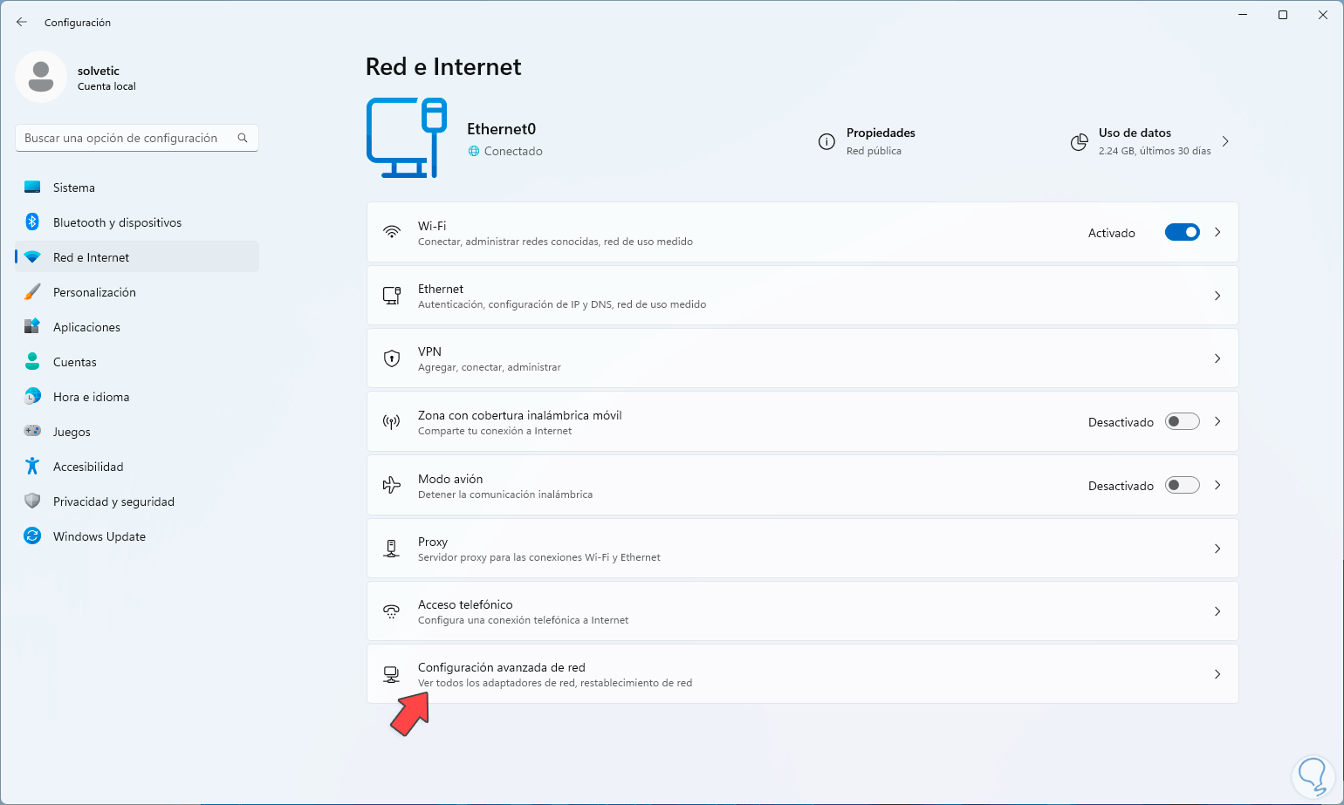Go to Bluetooth y dispositivos

137,222
